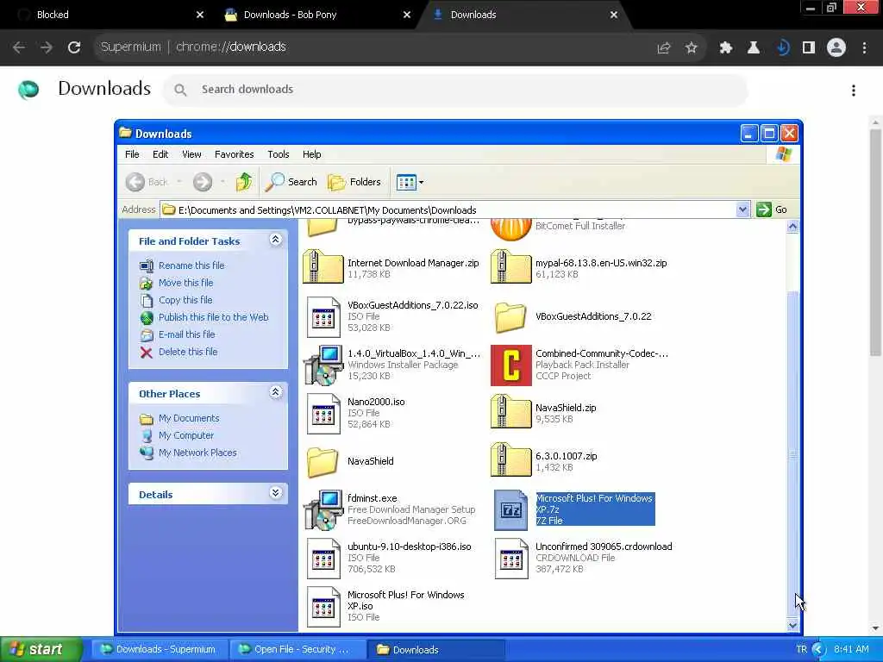Switch to Open File - Security taskbar item

pyautogui.click(x=297, y=650)
